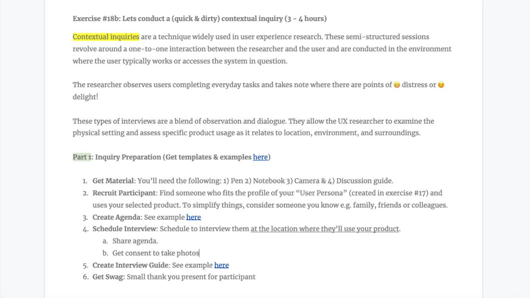Click the 'Schedule Interview' bold text
The height and width of the screenshot is (298, 530).
pos(124,229)
